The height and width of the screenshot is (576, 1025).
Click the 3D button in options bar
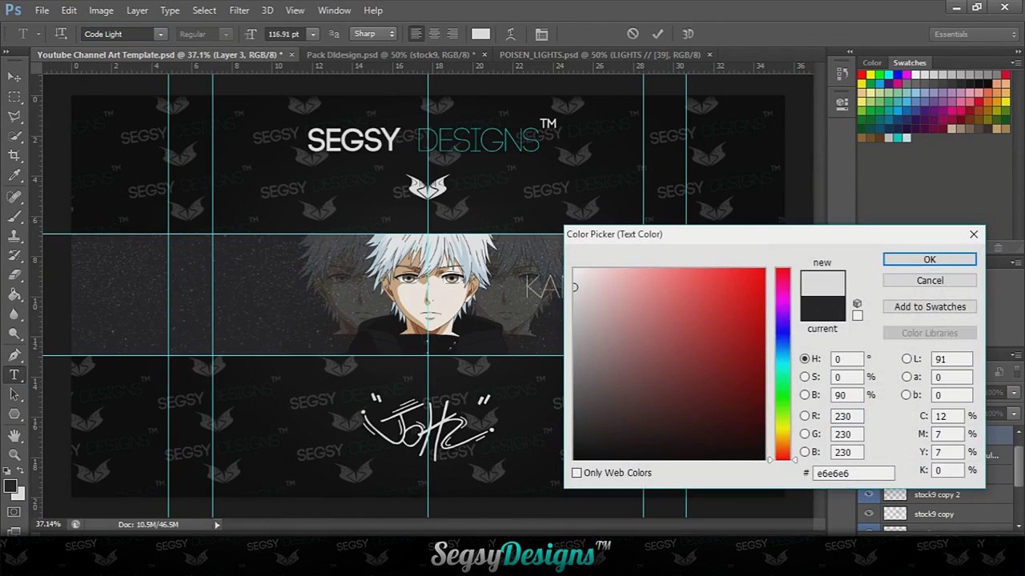click(x=688, y=34)
